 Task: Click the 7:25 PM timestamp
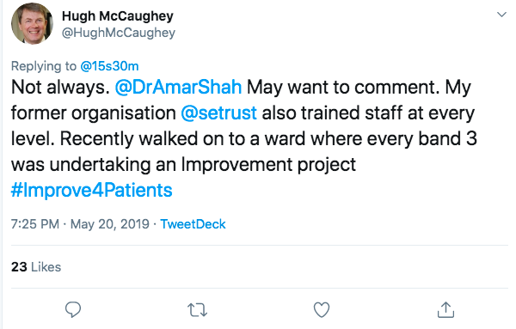tap(35, 224)
